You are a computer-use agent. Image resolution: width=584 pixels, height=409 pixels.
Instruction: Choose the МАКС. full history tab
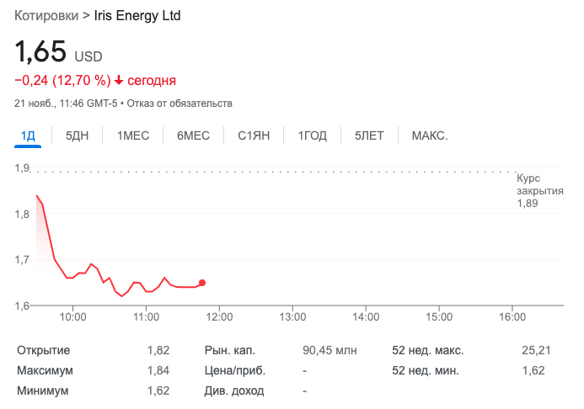click(x=430, y=135)
